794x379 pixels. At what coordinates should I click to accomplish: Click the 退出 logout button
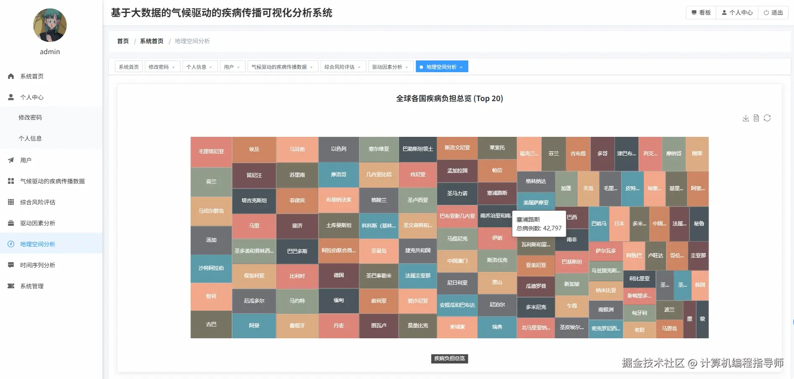tap(773, 13)
